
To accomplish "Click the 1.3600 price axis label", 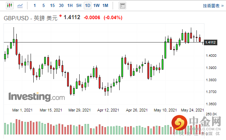I will (x=211, y=104).
